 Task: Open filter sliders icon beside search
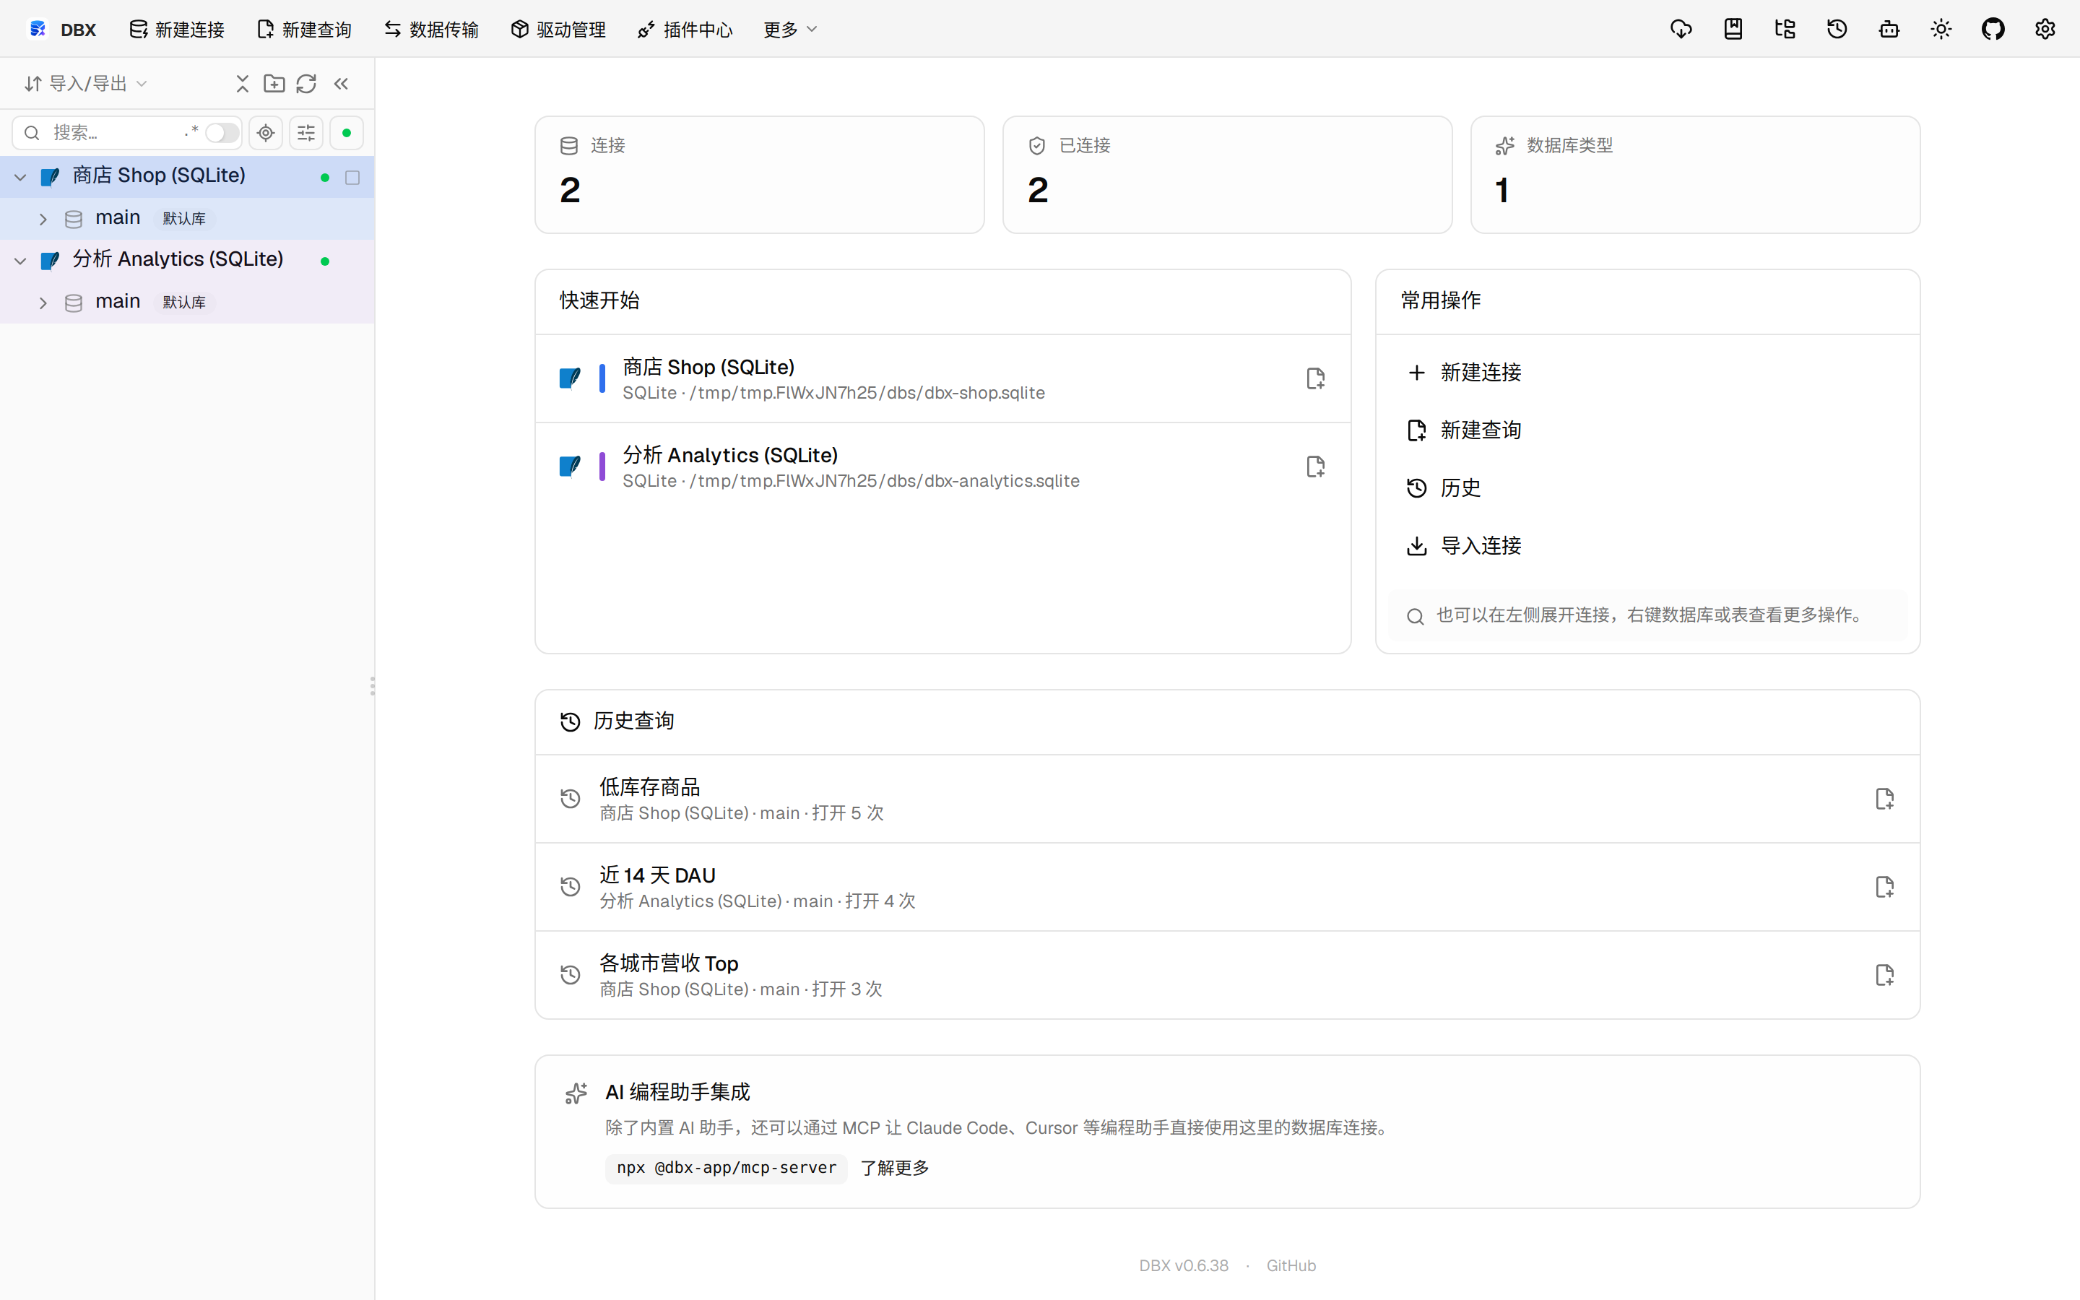pyautogui.click(x=306, y=132)
